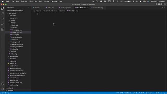The width and height of the screenshot is (167, 94).
Task: Open the Selection menu
Action: 24,1
